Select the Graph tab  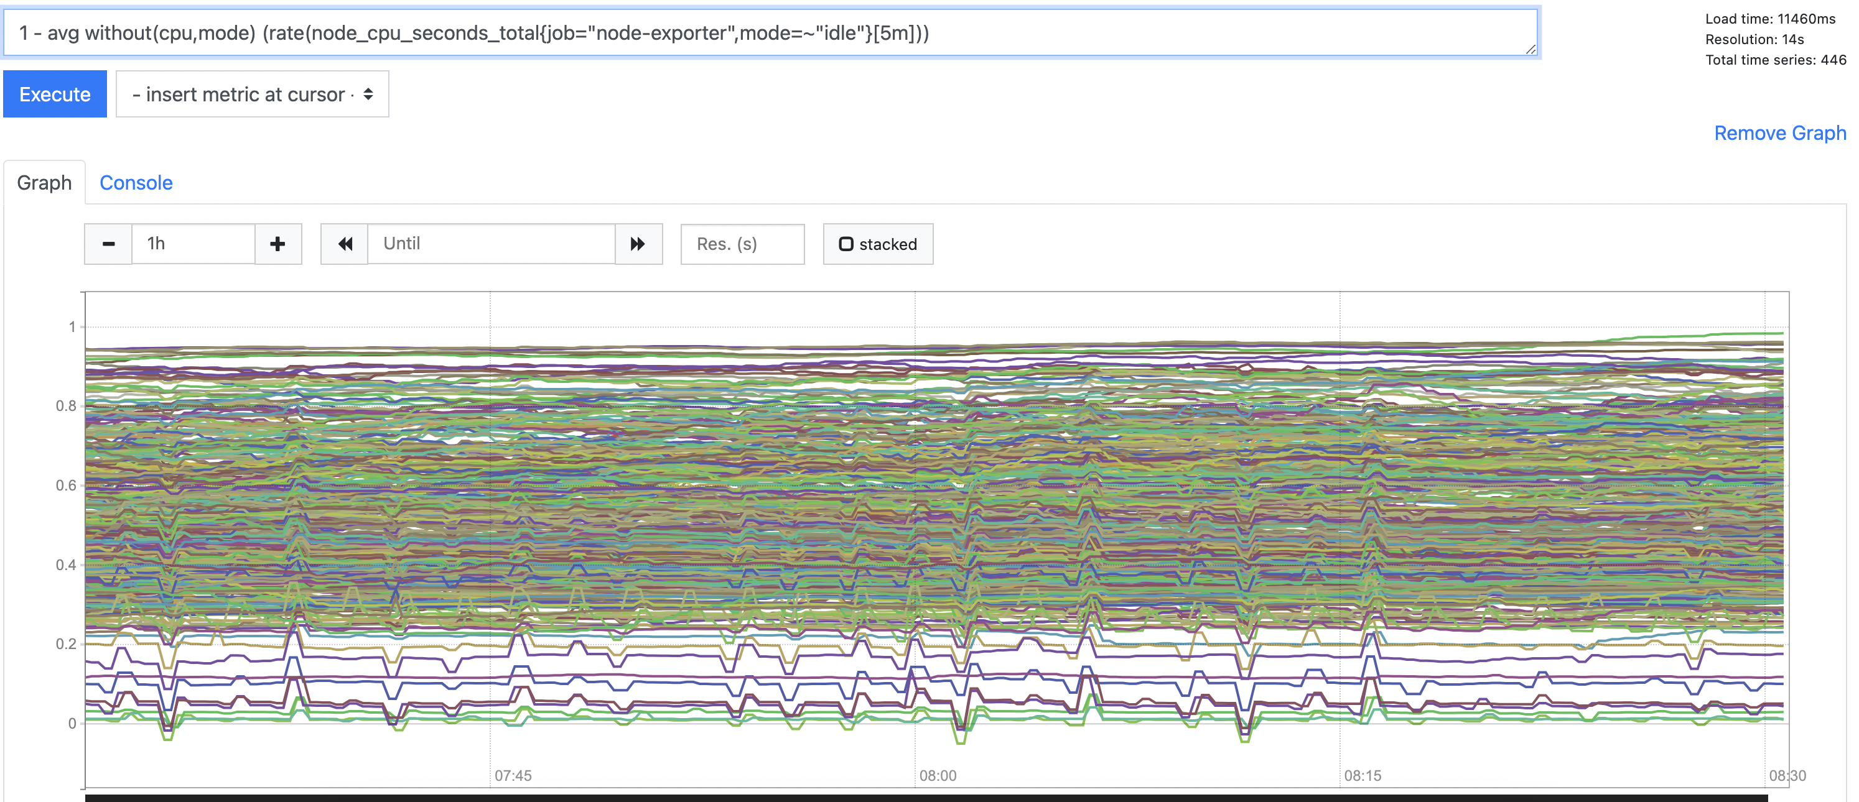point(44,183)
